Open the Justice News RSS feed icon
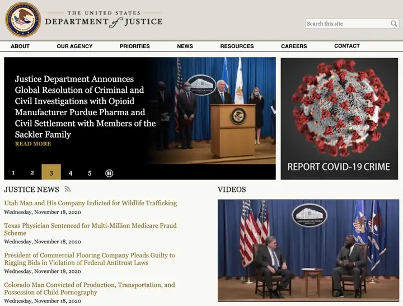403x306 pixels. (x=68, y=189)
